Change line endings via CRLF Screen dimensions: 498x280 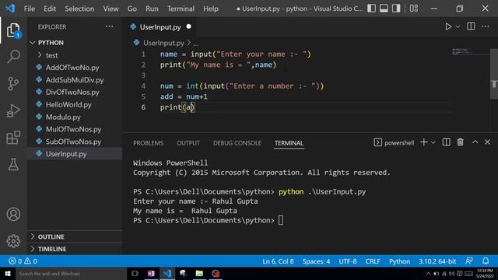point(373,261)
